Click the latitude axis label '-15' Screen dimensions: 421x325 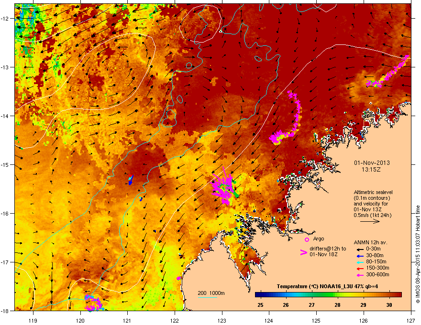tap(5, 164)
